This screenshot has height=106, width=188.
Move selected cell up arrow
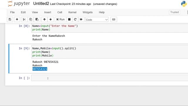click(x=44, y=19)
